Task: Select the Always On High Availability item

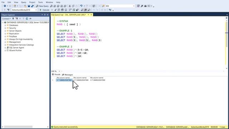Action: tap(21, 39)
